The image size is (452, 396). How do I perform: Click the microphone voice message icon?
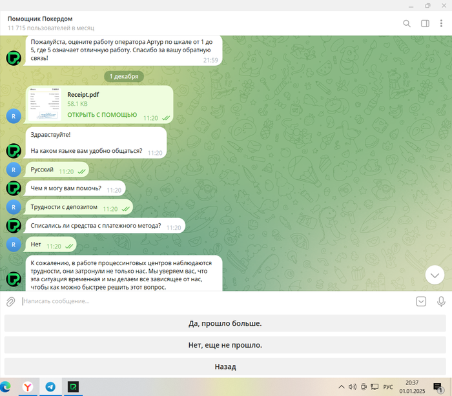(441, 302)
